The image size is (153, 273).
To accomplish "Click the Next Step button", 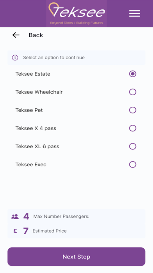I will (x=76, y=257).
